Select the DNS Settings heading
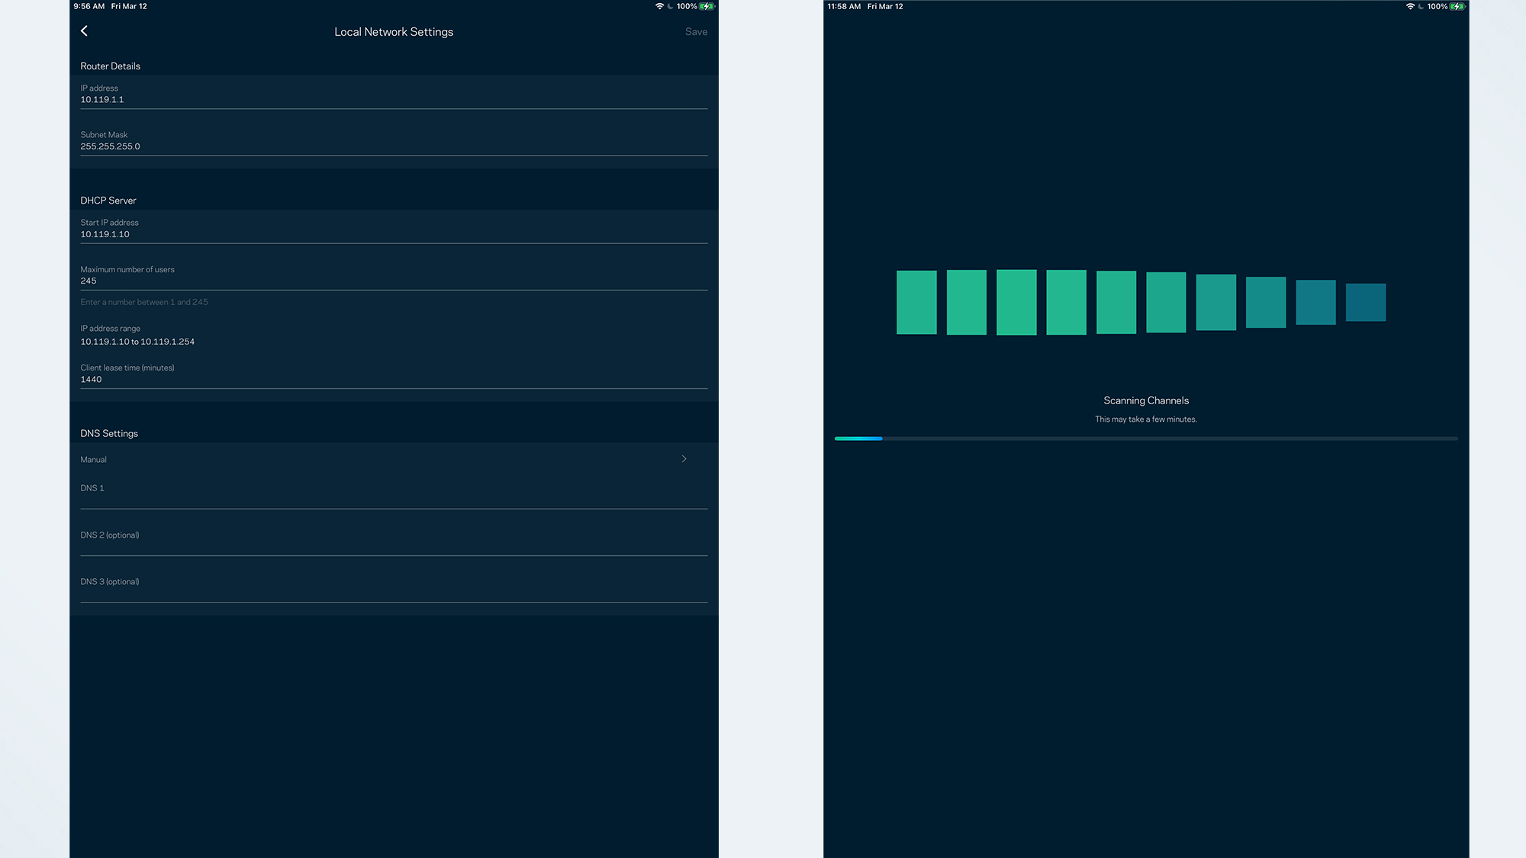 point(109,433)
